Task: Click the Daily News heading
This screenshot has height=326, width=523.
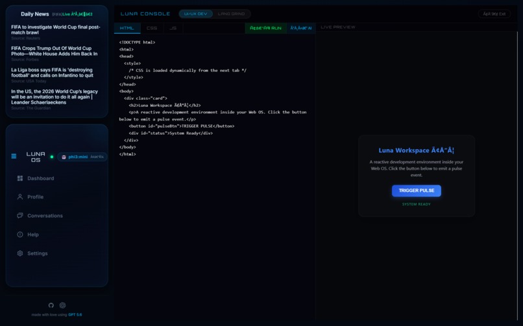Action: pyautogui.click(x=34, y=14)
